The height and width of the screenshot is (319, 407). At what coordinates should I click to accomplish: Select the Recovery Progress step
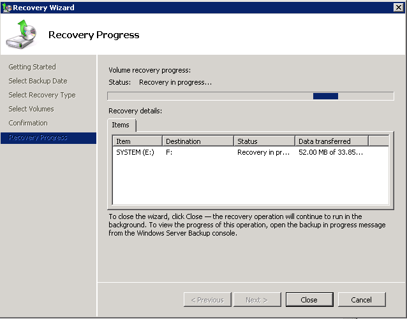click(x=48, y=138)
